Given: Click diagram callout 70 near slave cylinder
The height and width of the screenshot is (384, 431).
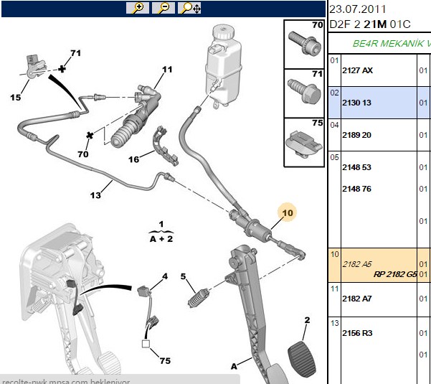Looking at the screenshot, I should click(83, 154).
